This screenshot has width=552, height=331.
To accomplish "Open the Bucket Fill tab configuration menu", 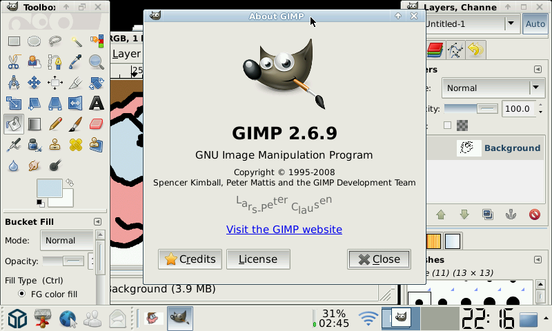I will (x=97, y=221).
